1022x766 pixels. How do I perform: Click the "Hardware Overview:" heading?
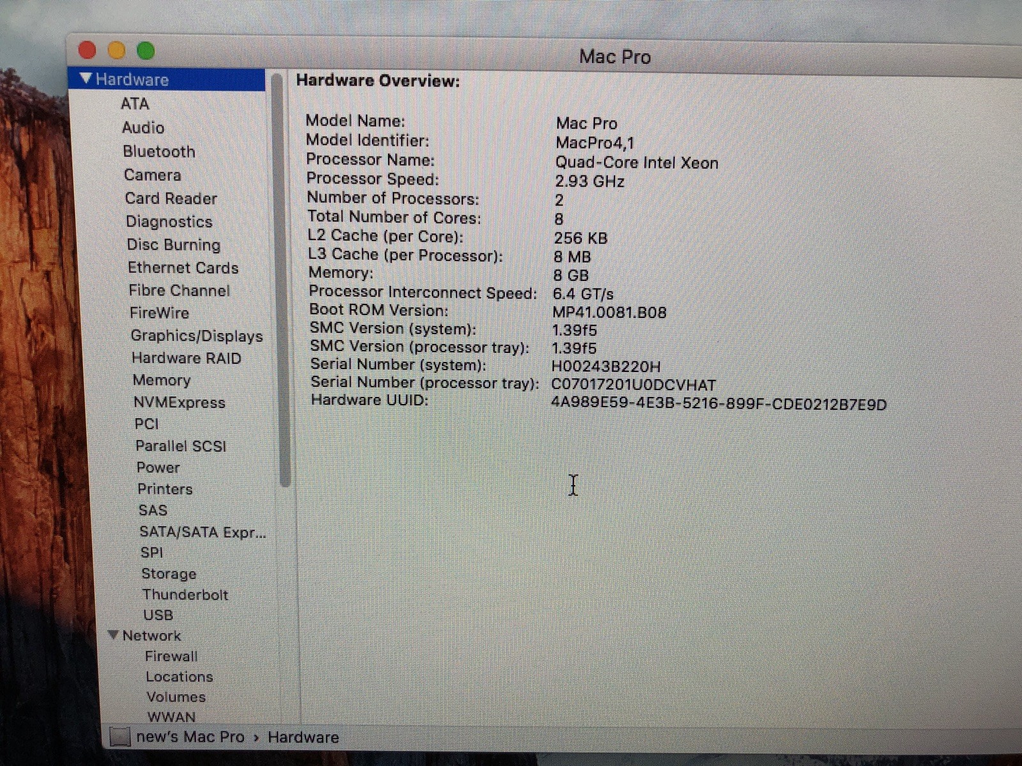[x=378, y=80]
